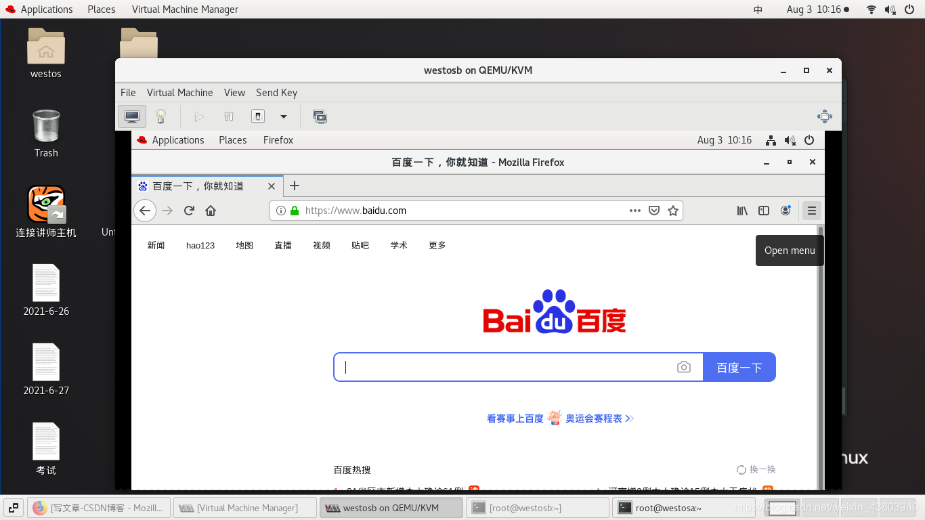Image resolution: width=925 pixels, height=520 pixels.
Task: Toggle fullscreen console icon in toolbar
Action: click(825, 116)
